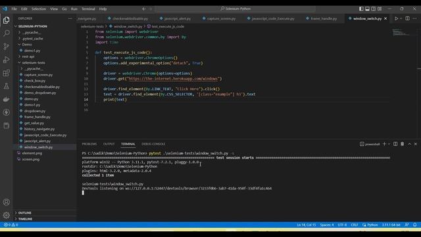Split the terminal panel

(395, 144)
